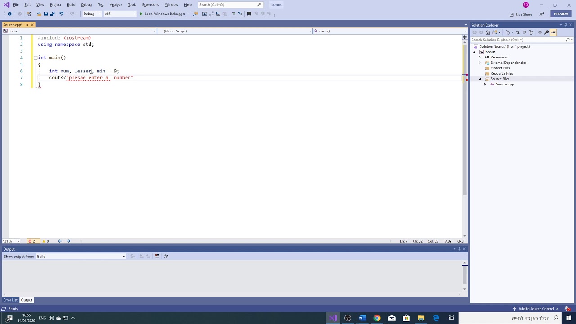Click the search magnifier in the title bar search box
The width and height of the screenshot is (576, 324).
tap(259, 4)
